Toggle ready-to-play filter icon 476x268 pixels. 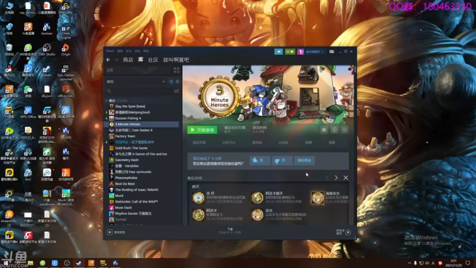pos(177,82)
